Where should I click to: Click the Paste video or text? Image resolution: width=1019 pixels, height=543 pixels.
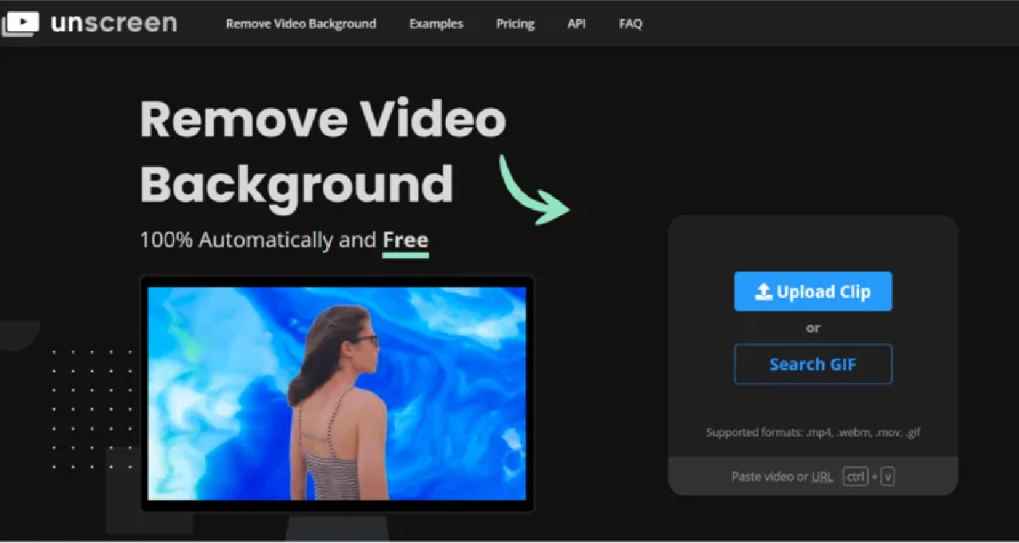coord(769,477)
